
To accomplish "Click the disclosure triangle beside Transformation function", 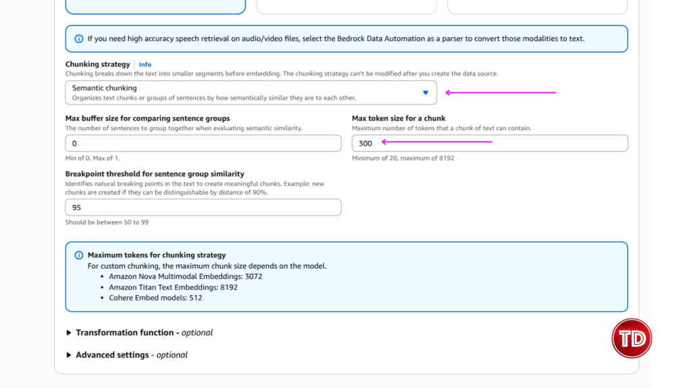I will 68,332.
